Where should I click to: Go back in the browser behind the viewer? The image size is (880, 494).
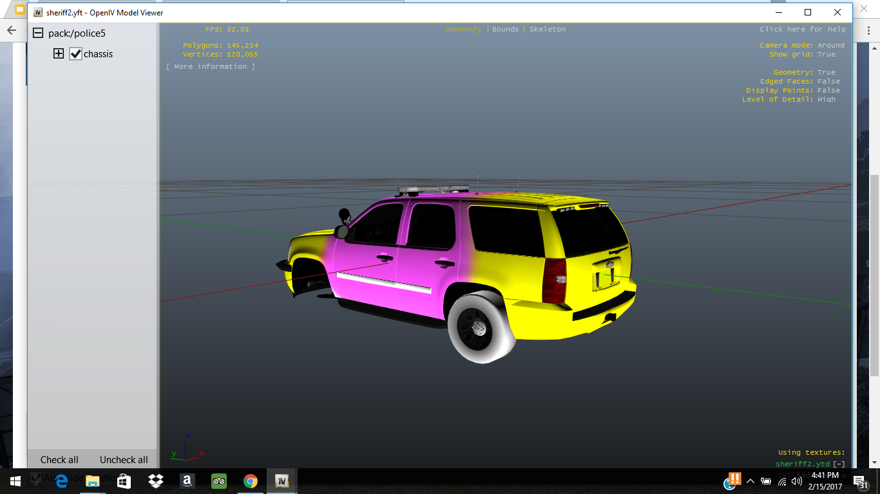12,30
